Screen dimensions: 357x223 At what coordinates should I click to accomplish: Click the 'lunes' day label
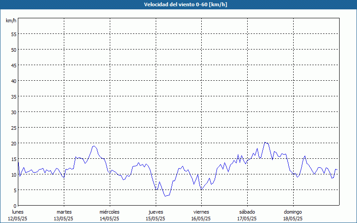point(18,212)
